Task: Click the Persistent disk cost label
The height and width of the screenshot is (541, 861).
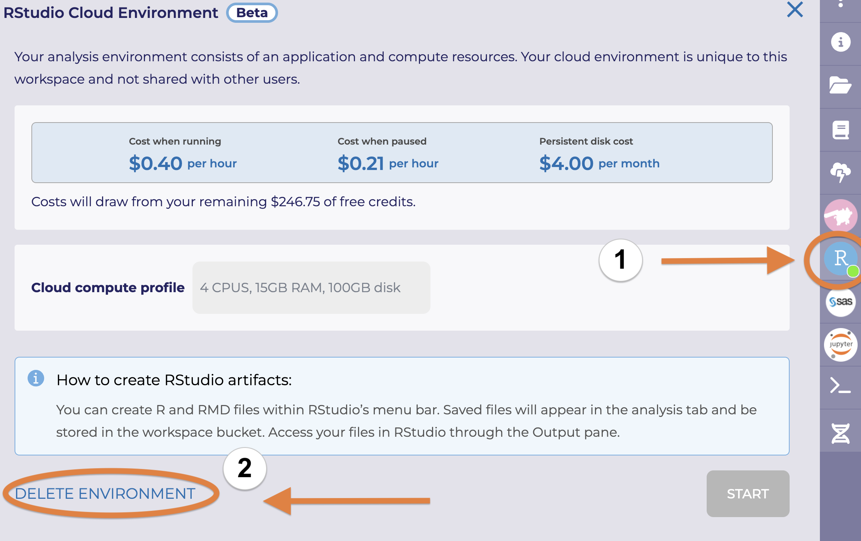Action: point(586,141)
